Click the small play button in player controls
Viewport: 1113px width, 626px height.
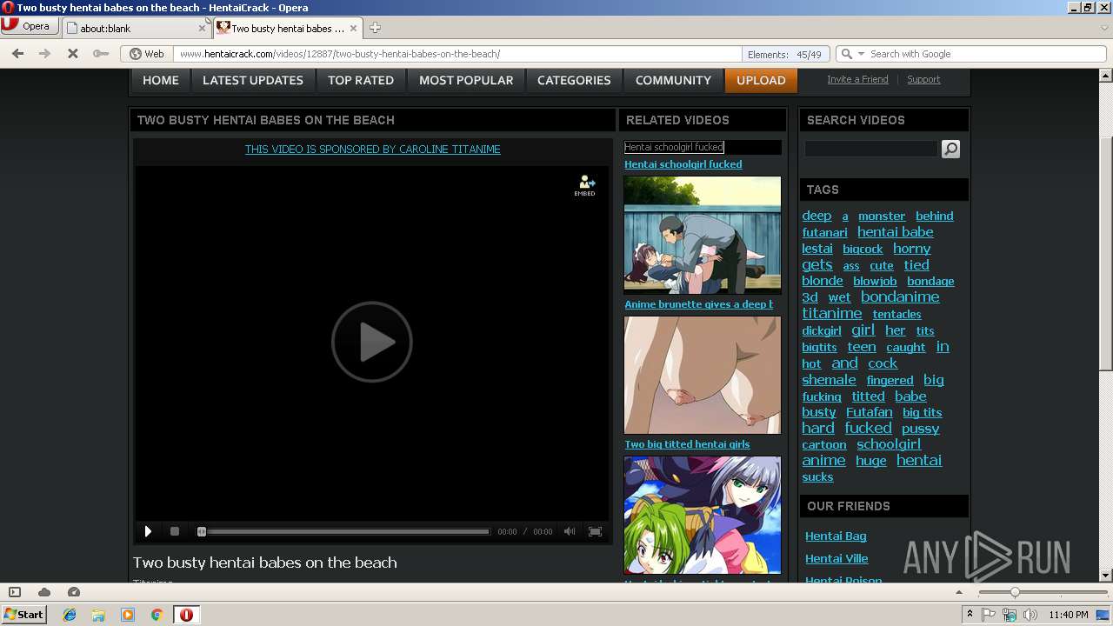(148, 531)
